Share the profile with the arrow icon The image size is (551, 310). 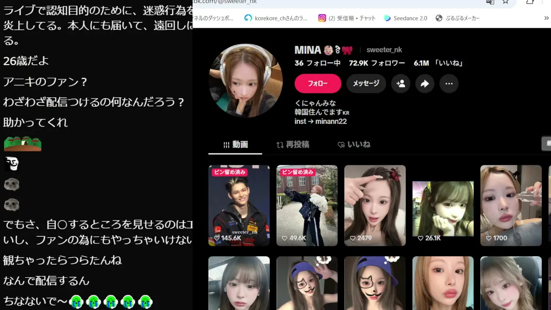pyautogui.click(x=424, y=84)
